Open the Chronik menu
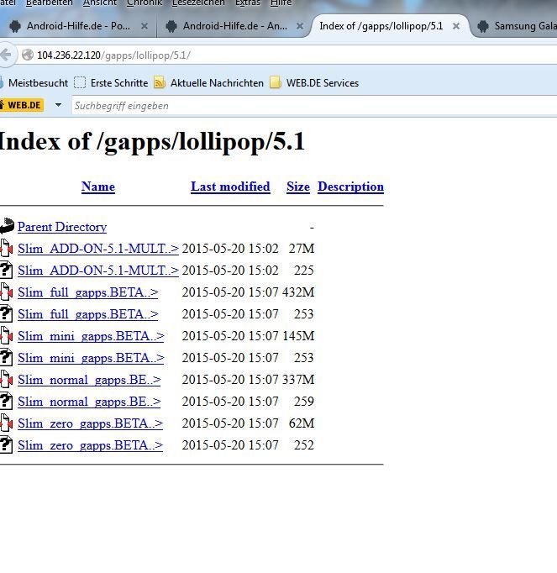 coord(145,3)
